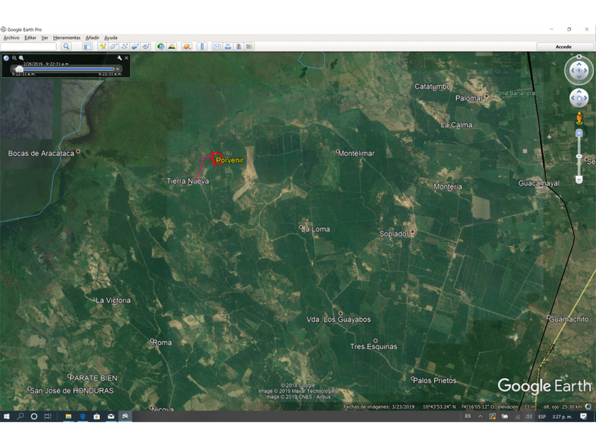This screenshot has width=596, height=447.
Task: Click the zoom in plus button
Action: tap(579, 133)
